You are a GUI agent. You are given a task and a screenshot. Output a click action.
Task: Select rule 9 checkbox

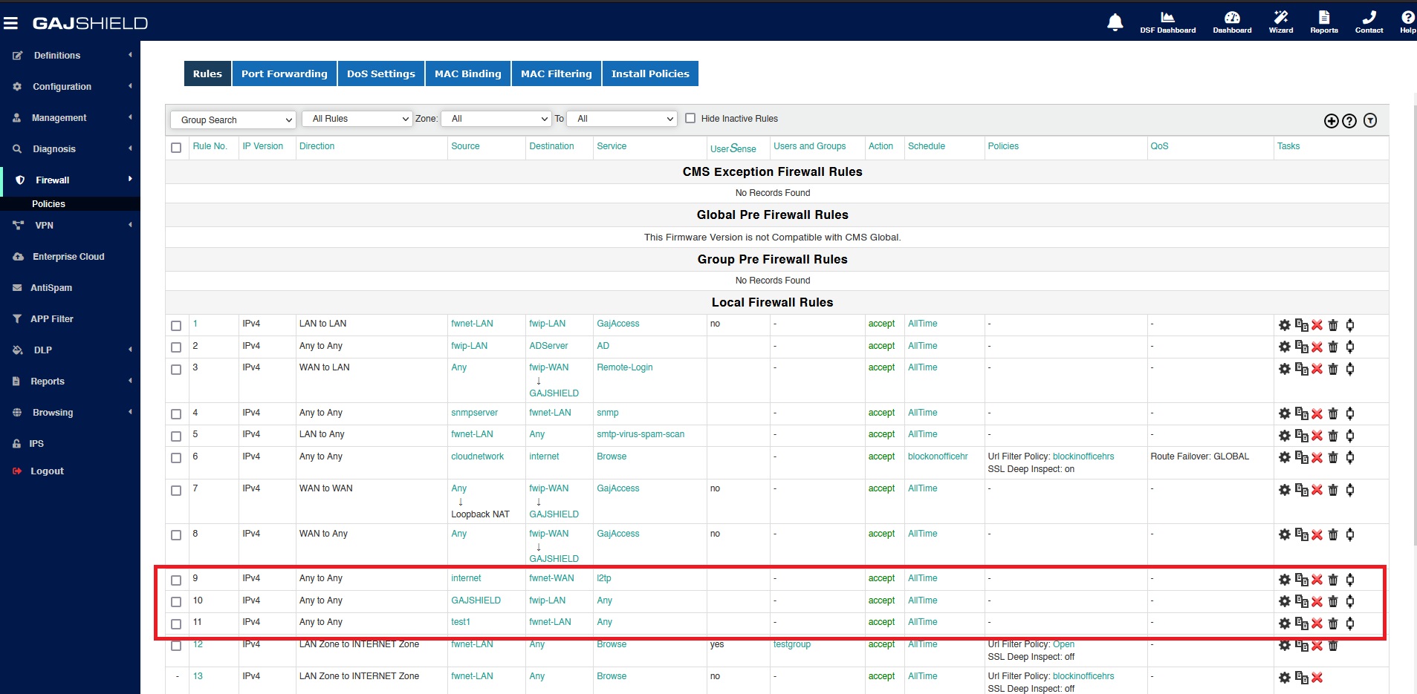tap(176, 580)
